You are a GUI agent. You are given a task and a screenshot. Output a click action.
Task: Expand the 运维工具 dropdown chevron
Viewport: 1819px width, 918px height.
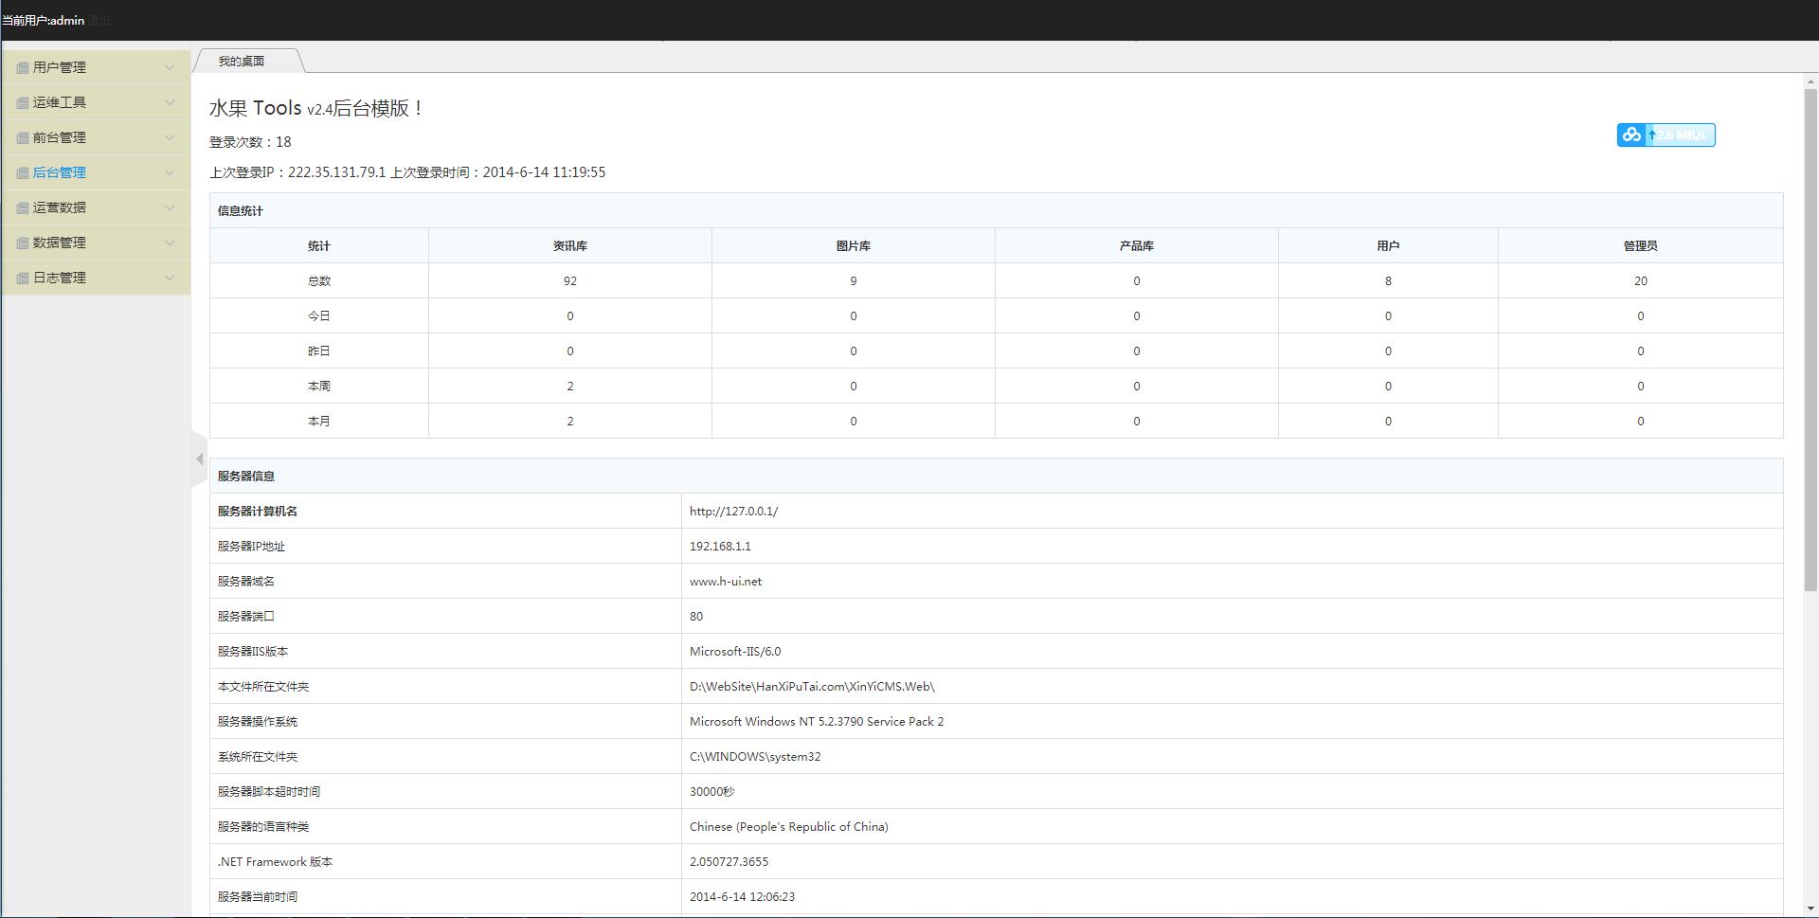pyautogui.click(x=170, y=102)
